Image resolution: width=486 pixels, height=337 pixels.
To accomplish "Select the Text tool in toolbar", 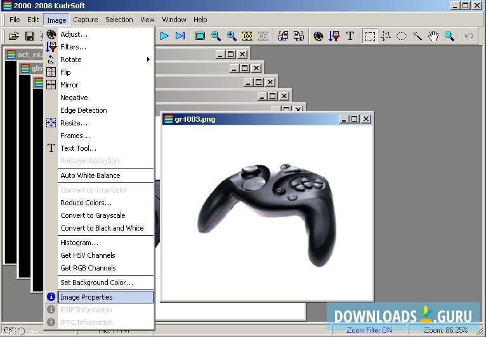I will 350,36.
